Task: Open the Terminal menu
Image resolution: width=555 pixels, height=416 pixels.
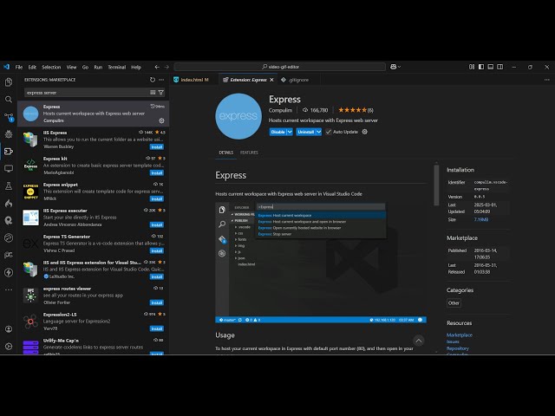Action: [116, 67]
